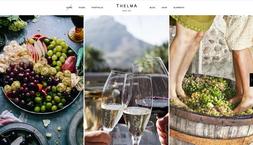253x145 pixels.
Task: Go to the Blog page
Action: [x=152, y=8]
